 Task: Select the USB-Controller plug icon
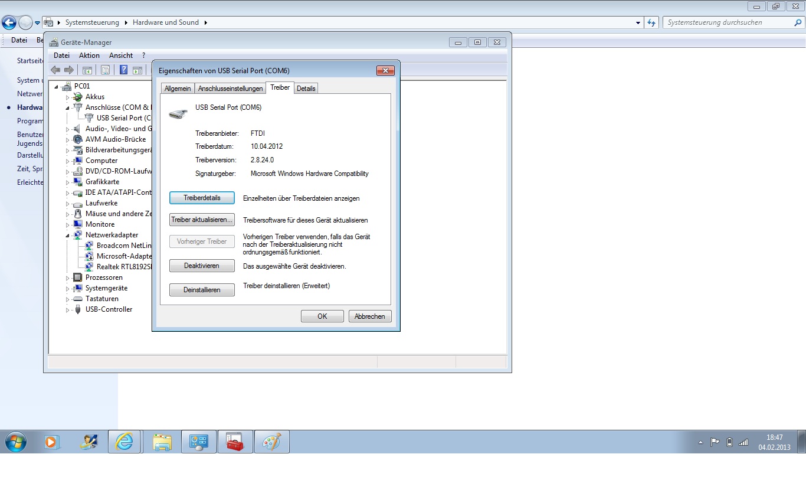(77, 309)
